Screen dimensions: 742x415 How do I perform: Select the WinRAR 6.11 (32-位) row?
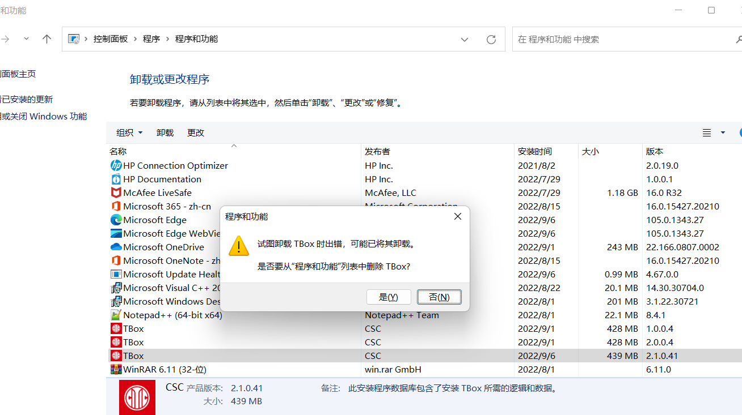[x=424, y=370]
